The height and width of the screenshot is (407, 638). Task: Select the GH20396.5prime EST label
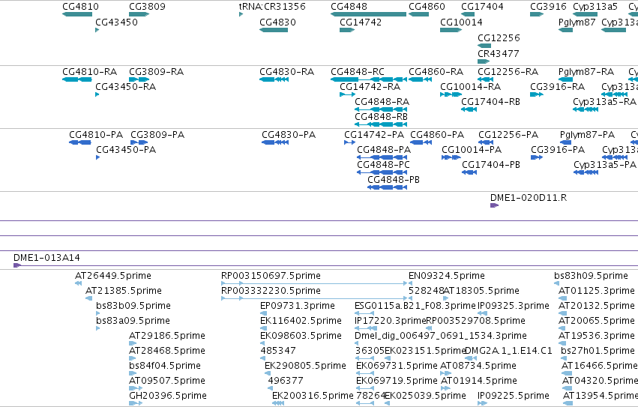tap(168, 396)
